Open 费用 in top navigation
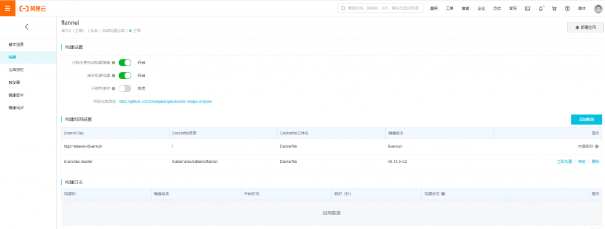Screen dimensions: 605x229 click(x=434, y=8)
